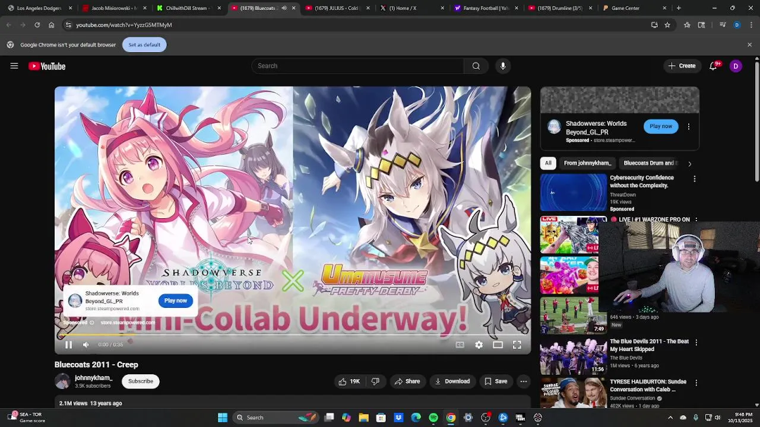View site information in the address bar
This screenshot has width=760, height=427.
click(x=68, y=25)
